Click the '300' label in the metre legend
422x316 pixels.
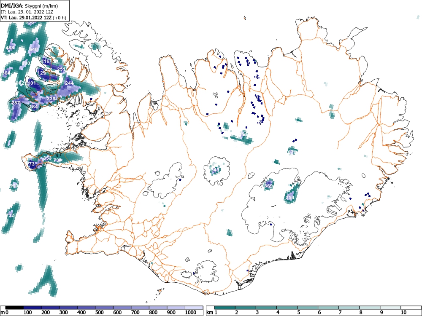click(64, 313)
